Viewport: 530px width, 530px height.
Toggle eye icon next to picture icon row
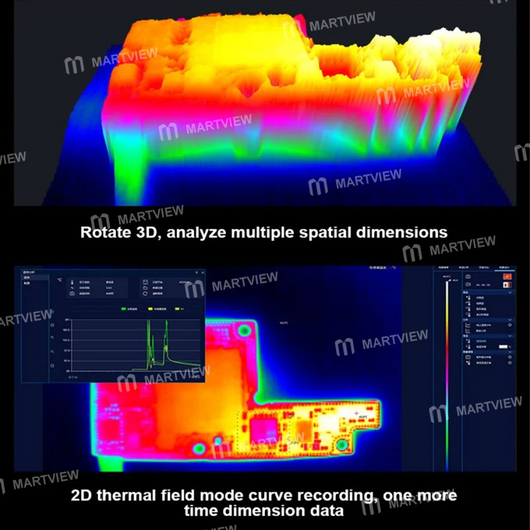509,357
